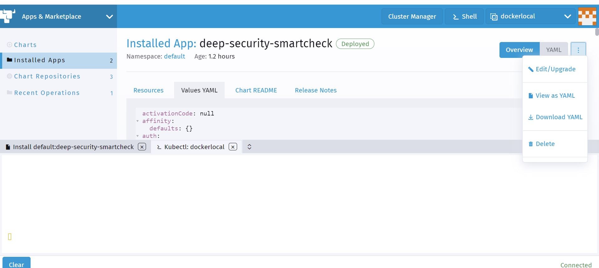The width and height of the screenshot is (599, 268).
Task: Click the Deployed status badge
Action: 355,44
